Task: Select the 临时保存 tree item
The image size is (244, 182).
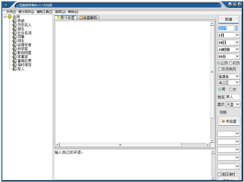Action: [x=25, y=65]
